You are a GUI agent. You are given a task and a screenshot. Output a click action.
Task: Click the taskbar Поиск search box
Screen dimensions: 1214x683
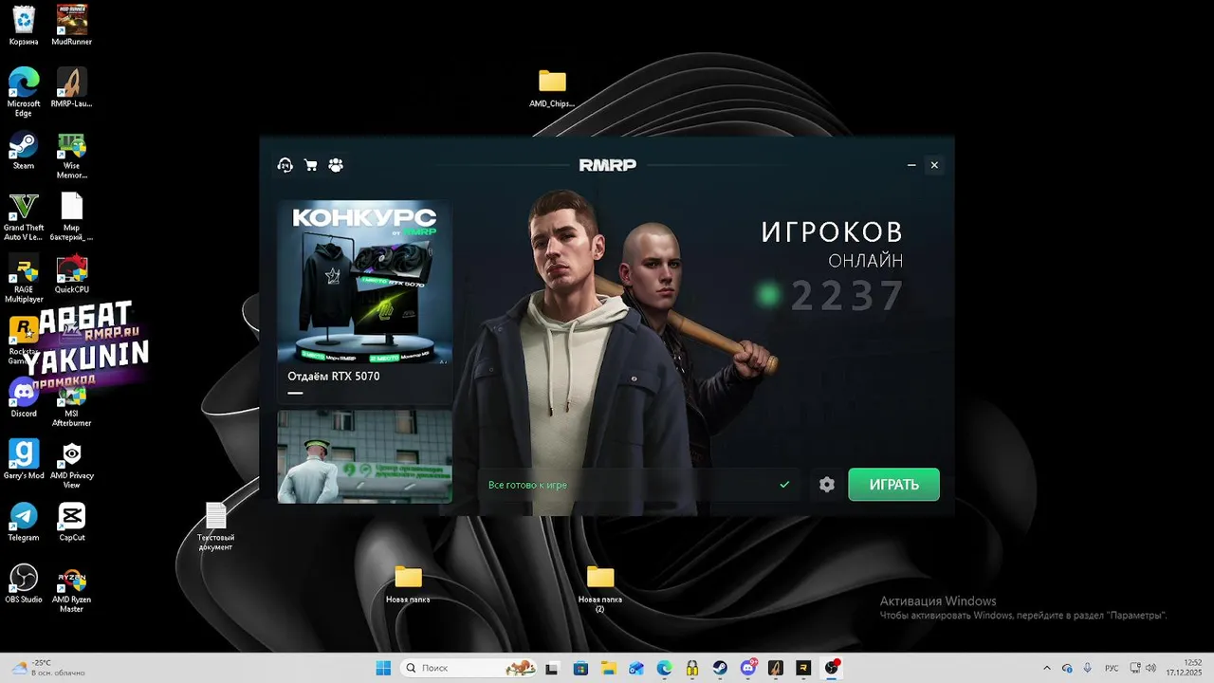pos(470,668)
